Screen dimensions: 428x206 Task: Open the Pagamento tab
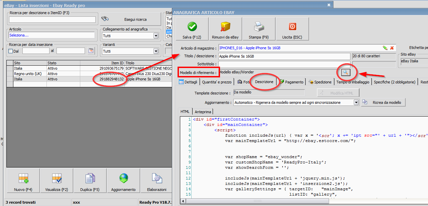(x=292, y=82)
